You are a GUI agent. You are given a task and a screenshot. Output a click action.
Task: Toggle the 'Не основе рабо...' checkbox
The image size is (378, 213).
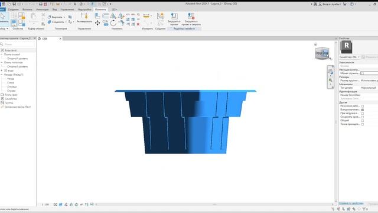coord(362,106)
